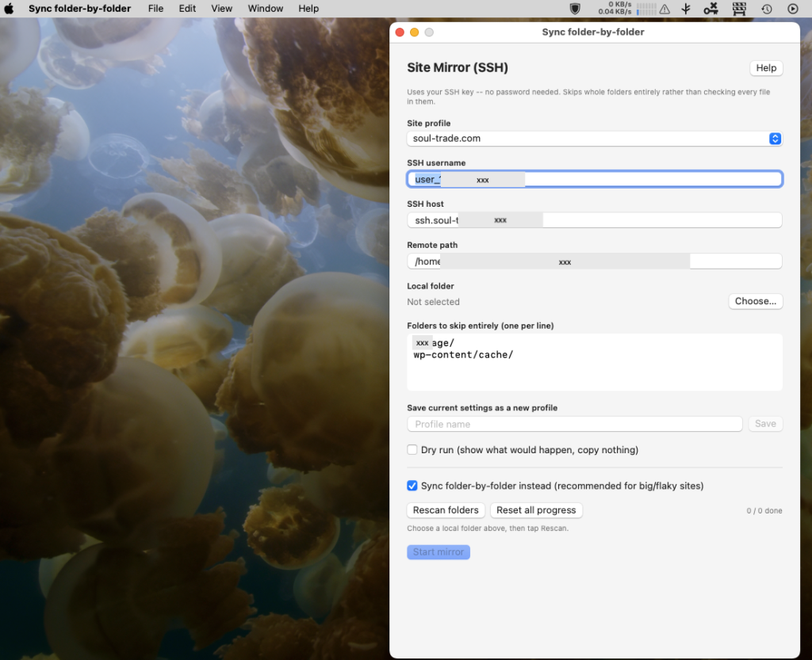This screenshot has height=660, width=812.
Task: Open the Edit menu
Action: [x=187, y=9]
